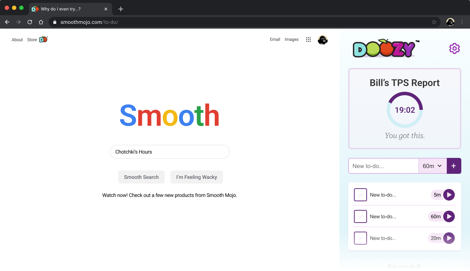Screen dimensions: 470x271
Task: Open the Store link
Action: coord(32,40)
